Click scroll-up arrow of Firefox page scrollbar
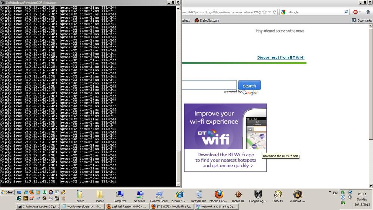Screen dimensions: 373x210 pyautogui.click(x=371, y=26)
